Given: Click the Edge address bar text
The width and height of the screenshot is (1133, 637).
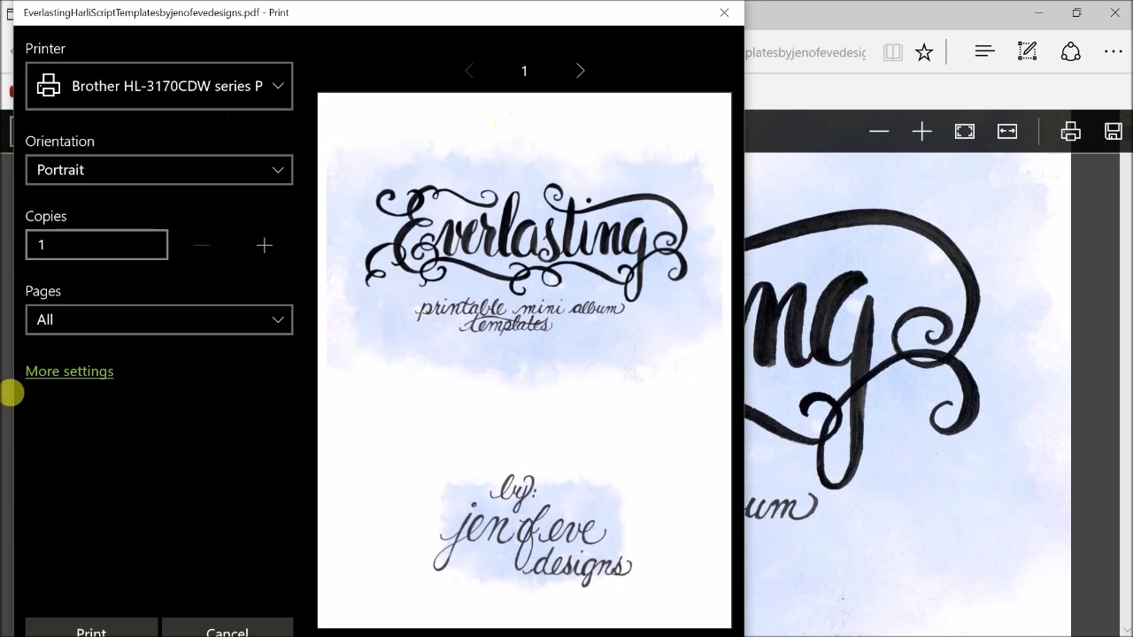Looking at the screenshot, I should [x=806, y=52].
